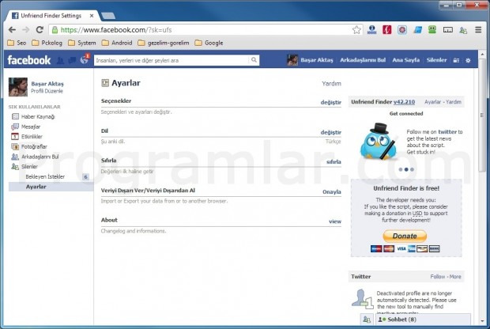Close the Unfriend Finder Settings tab
The width and height of the screenshot is (490, 329).
click(92, 16)
